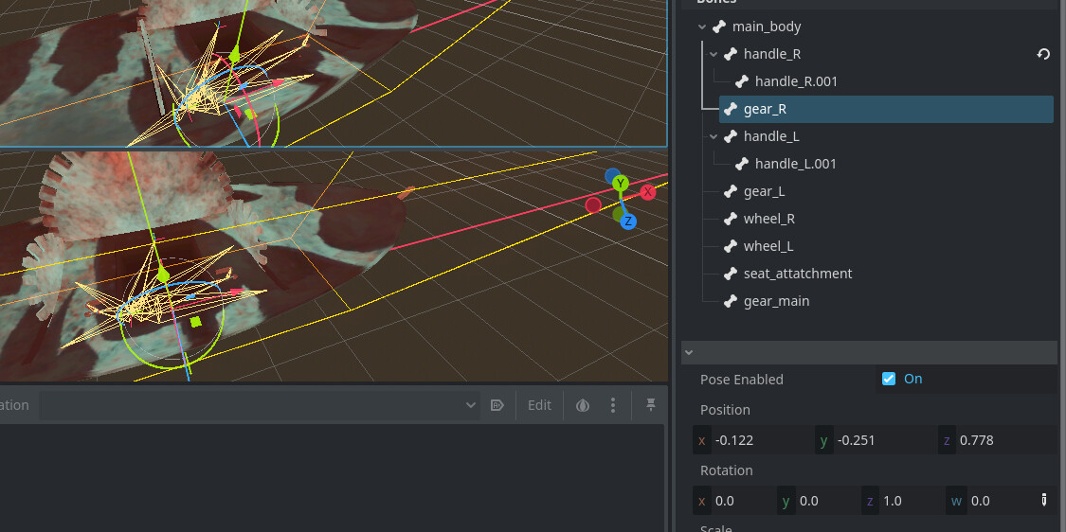Collapse the bone properties section header
The width and height of the screenshot is (1066, 532).
click(689, 352)
